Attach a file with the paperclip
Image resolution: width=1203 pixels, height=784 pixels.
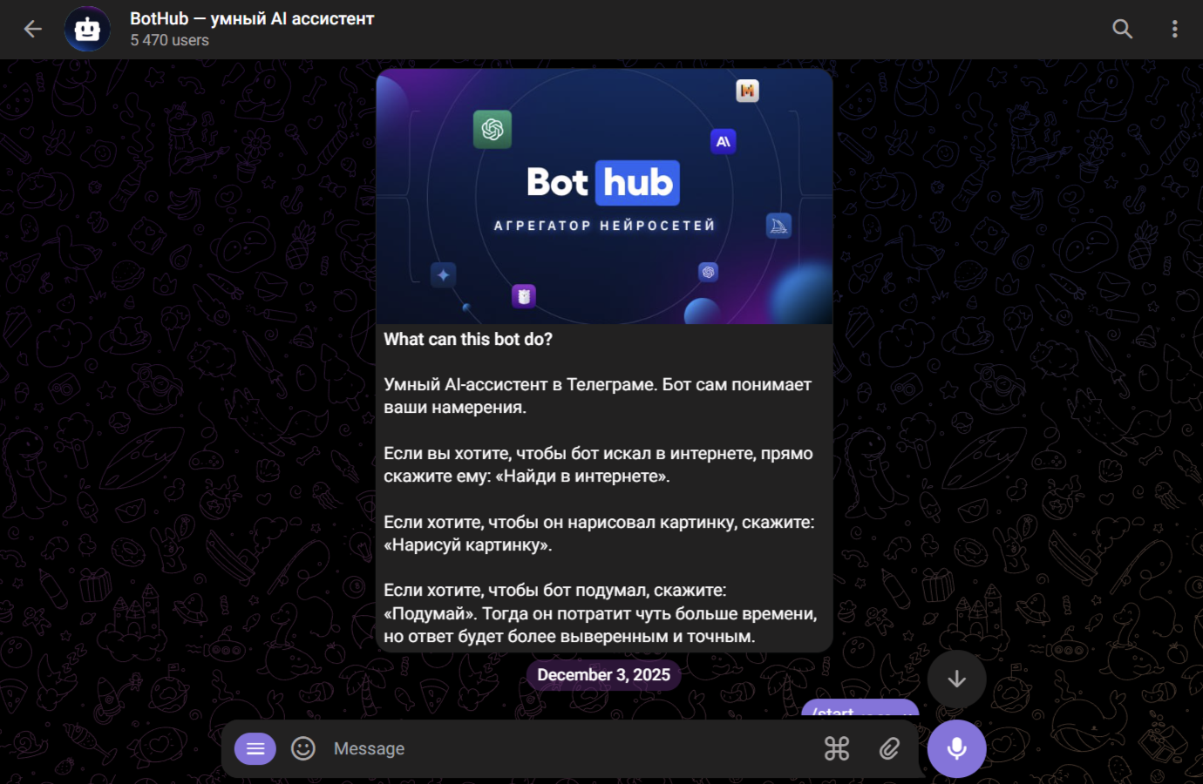(x=890, y=747)
